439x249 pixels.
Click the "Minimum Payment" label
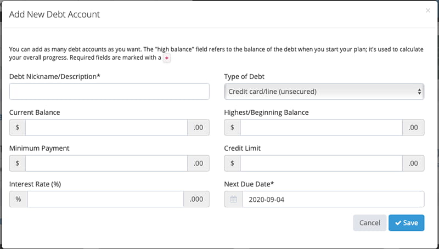click(x=39, y=148)
